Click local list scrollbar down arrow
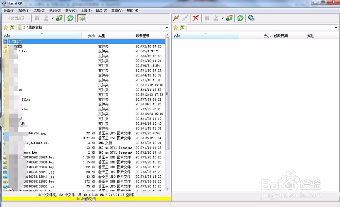This screenshot has width=340, height=207. 167,189
